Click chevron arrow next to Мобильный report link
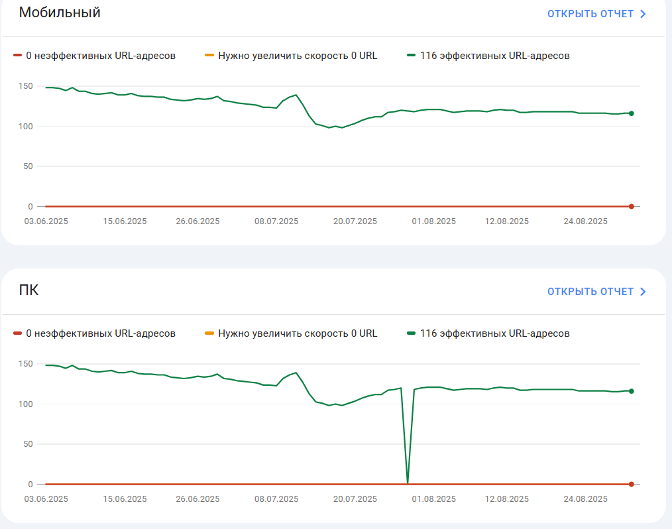 (x=643, y=14)
